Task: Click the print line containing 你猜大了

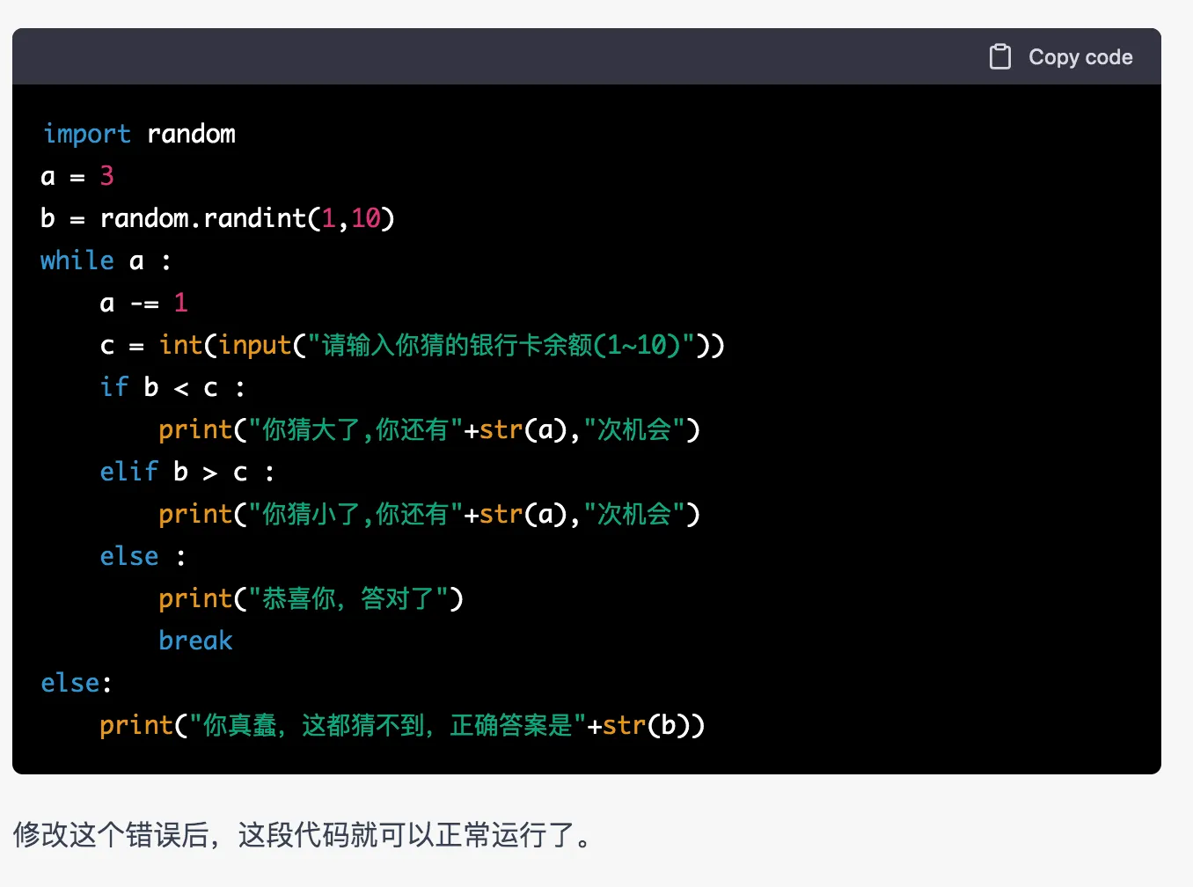Action: click(428, 429)
